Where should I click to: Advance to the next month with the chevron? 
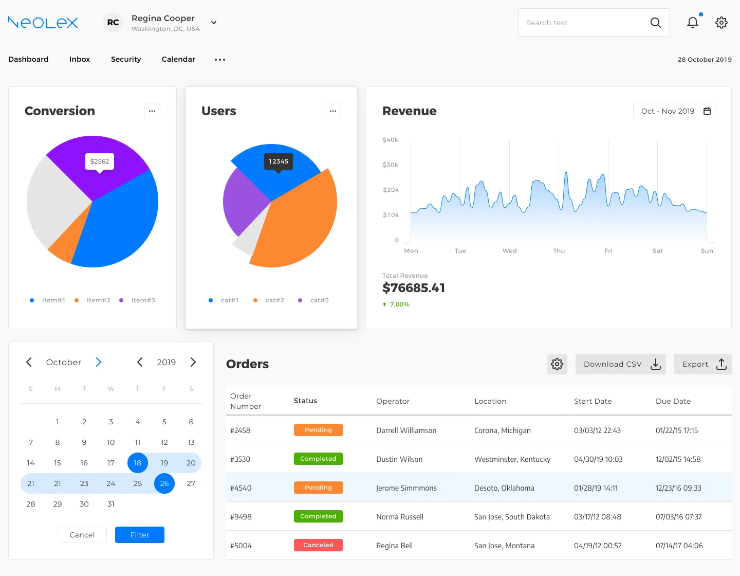pos(98,362)
